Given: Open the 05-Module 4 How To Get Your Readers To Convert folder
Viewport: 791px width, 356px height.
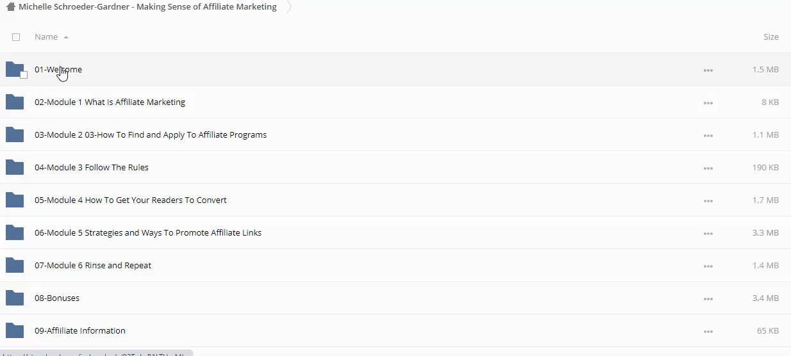Looking at the screenshot, I should tap(130, 200).
